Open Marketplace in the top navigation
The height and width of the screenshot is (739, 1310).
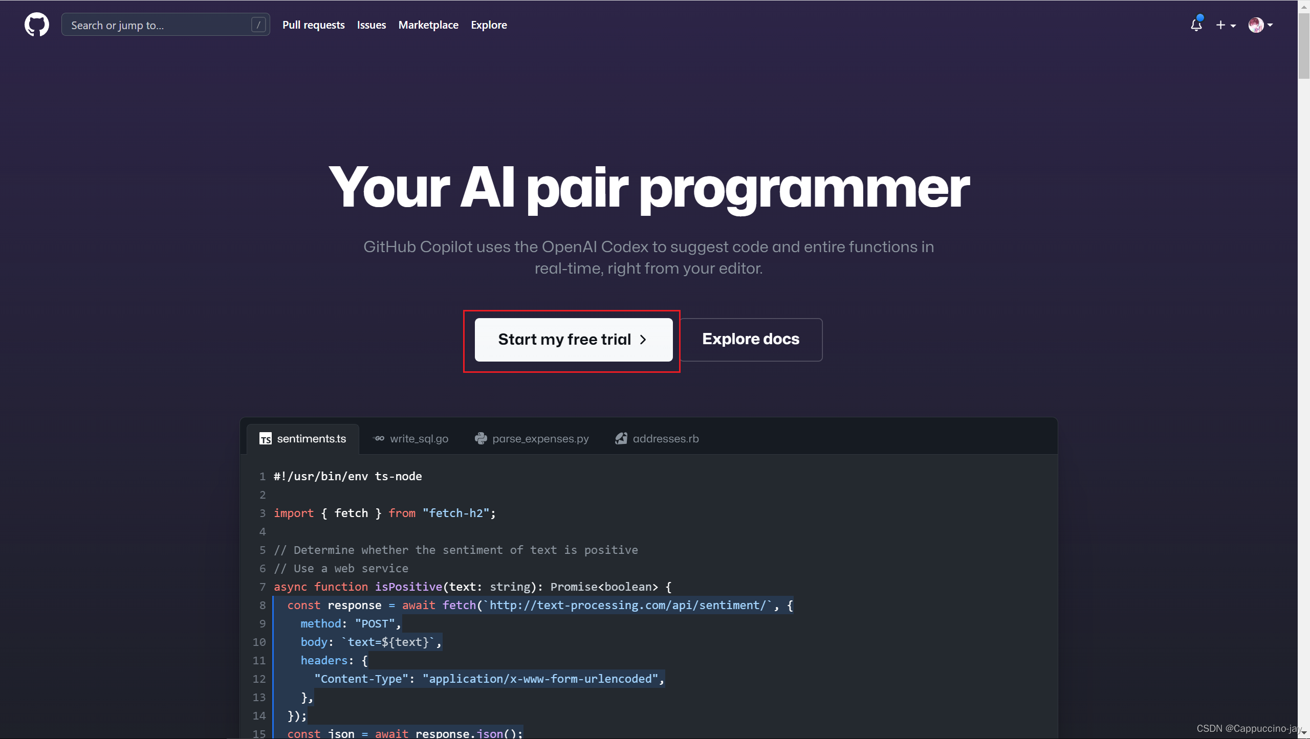pos(428,25)
